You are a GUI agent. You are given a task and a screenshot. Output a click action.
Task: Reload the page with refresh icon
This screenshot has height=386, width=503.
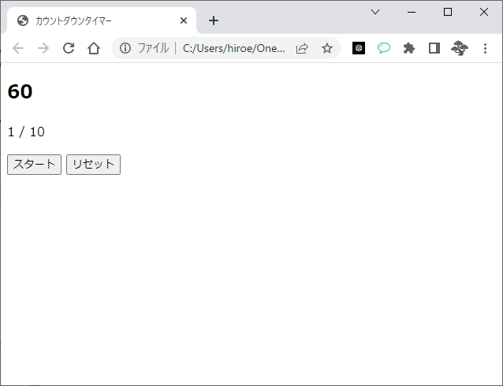(x=69, y=48)
